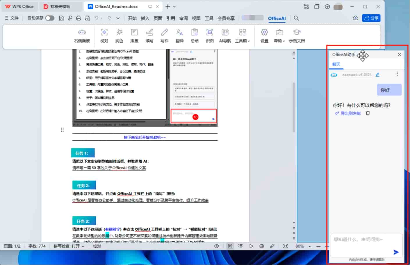The height and width of the screenshot is (265, 410).
Task: Start 续写 continue-writing with AI
Action: click(x=149, y=35)
